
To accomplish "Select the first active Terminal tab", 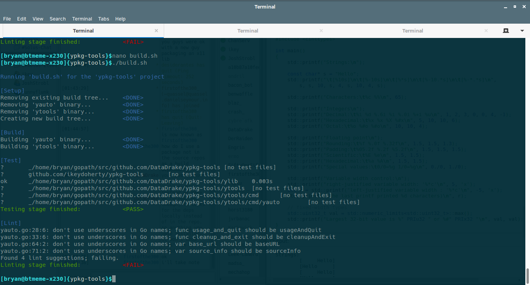I will 83,31.
